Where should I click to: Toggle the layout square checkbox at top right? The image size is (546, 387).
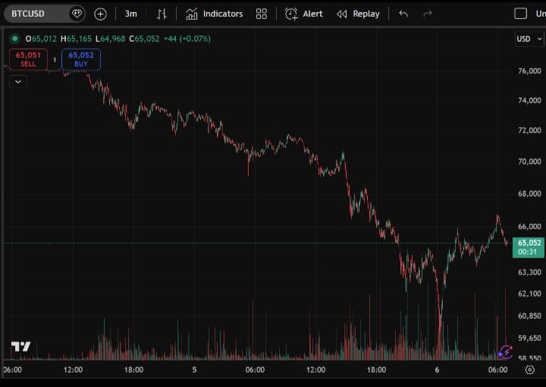pyautogui.click(x=520, y=14)
